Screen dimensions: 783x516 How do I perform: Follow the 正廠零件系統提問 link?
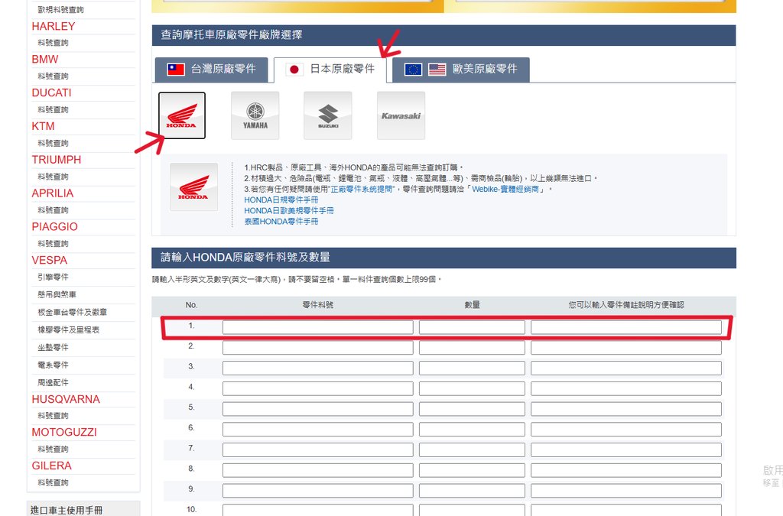tap(362, 189)
